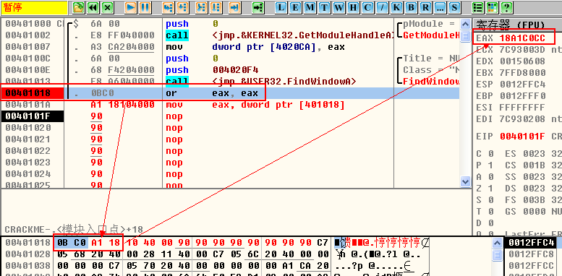Screen dimensions: 562x276
Task: Select stack entry 0012FFCC
Action: pyautogui.click(x=532, y=266)
